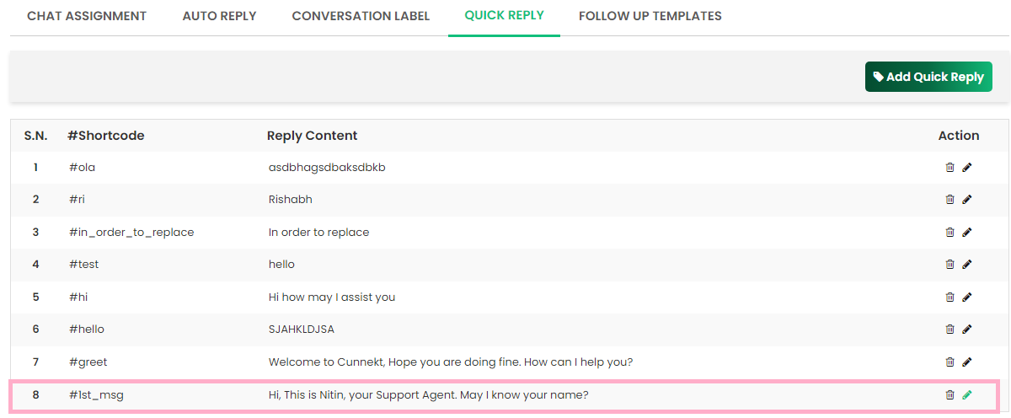Select the Quick Reply tab
The width and height of the screenshot is (1011, 418).
coord(504,15)
